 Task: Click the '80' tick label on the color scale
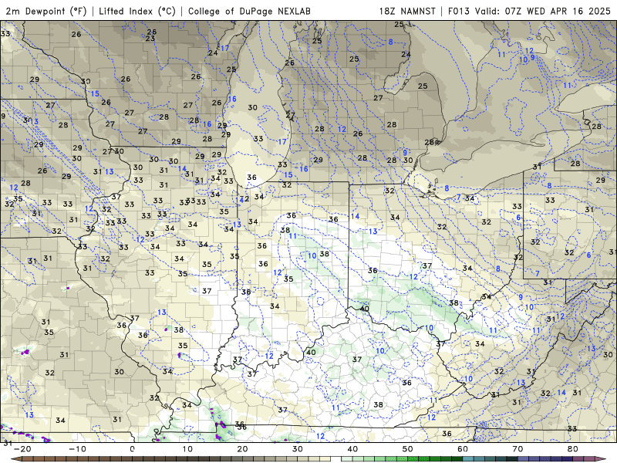pyautogui.click(x=573, y=449)
